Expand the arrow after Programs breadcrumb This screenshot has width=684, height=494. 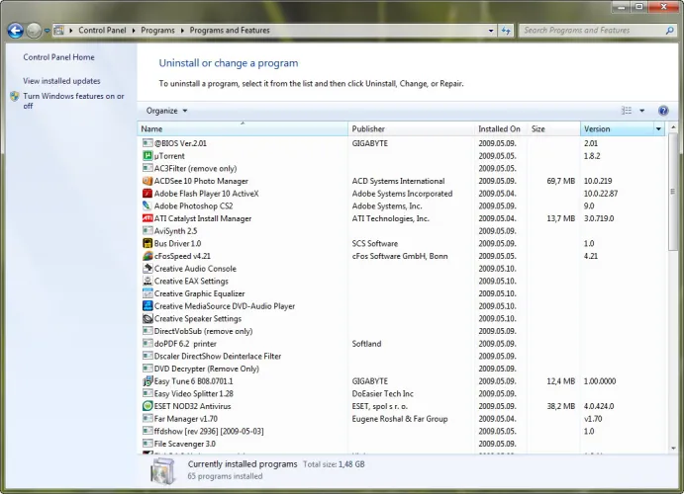pos(182,31)
